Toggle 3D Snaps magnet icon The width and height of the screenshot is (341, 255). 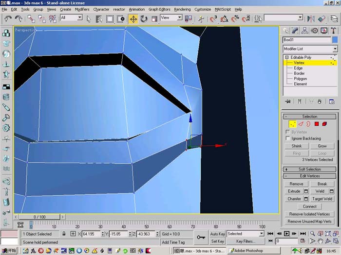(213, 19)
